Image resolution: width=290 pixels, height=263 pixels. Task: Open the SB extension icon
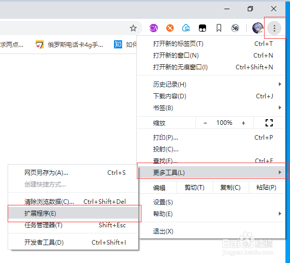pyautogui.click(x=235, y=28)
